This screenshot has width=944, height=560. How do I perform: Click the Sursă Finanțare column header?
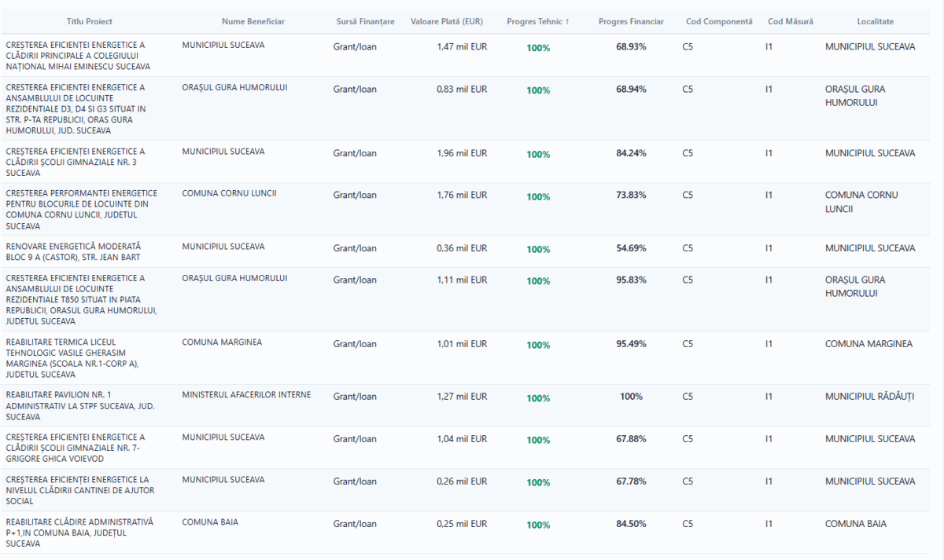[x=365, y=21]
